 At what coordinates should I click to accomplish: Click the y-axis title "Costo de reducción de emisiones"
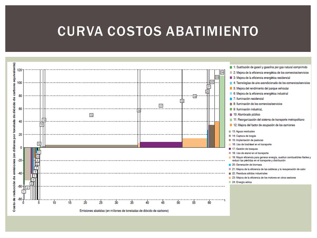point(14,137)
